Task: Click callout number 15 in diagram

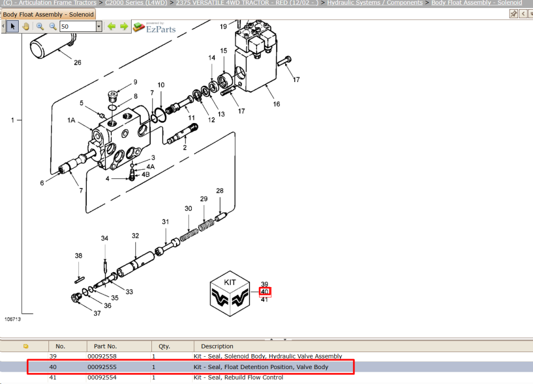Action: point(223,51)
